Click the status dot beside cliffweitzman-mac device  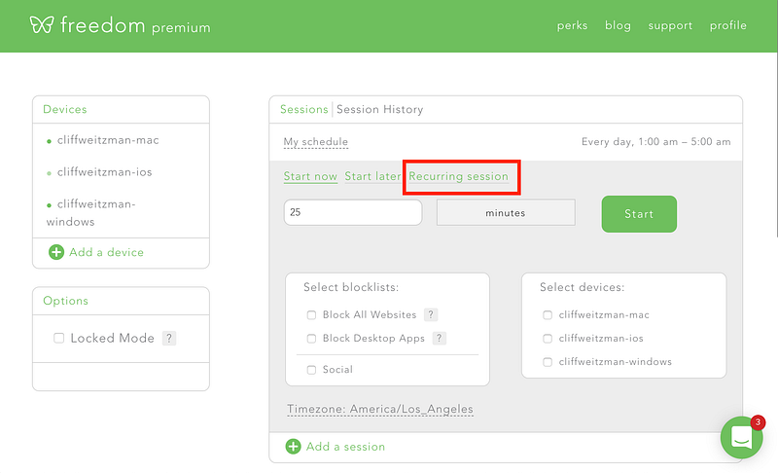click(49, 141)
